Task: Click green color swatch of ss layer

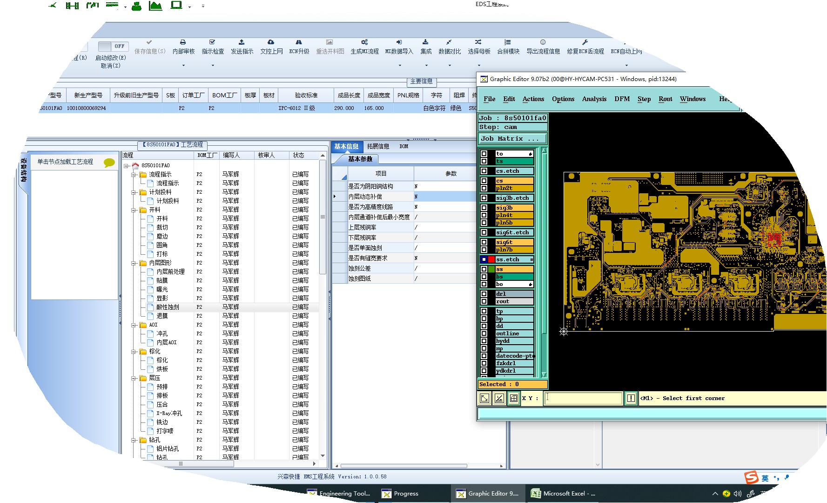Action: [x=491, y=269]
